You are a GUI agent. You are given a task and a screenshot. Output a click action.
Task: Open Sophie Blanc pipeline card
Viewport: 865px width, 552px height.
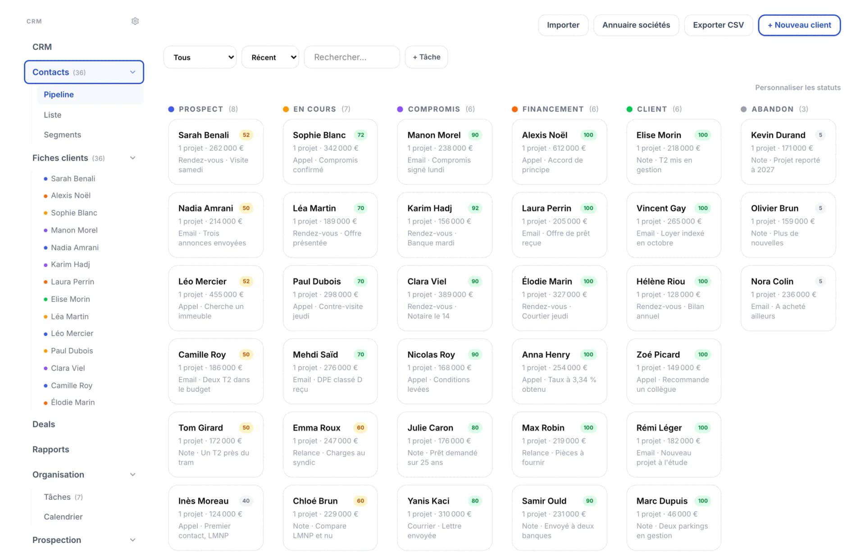330,152
